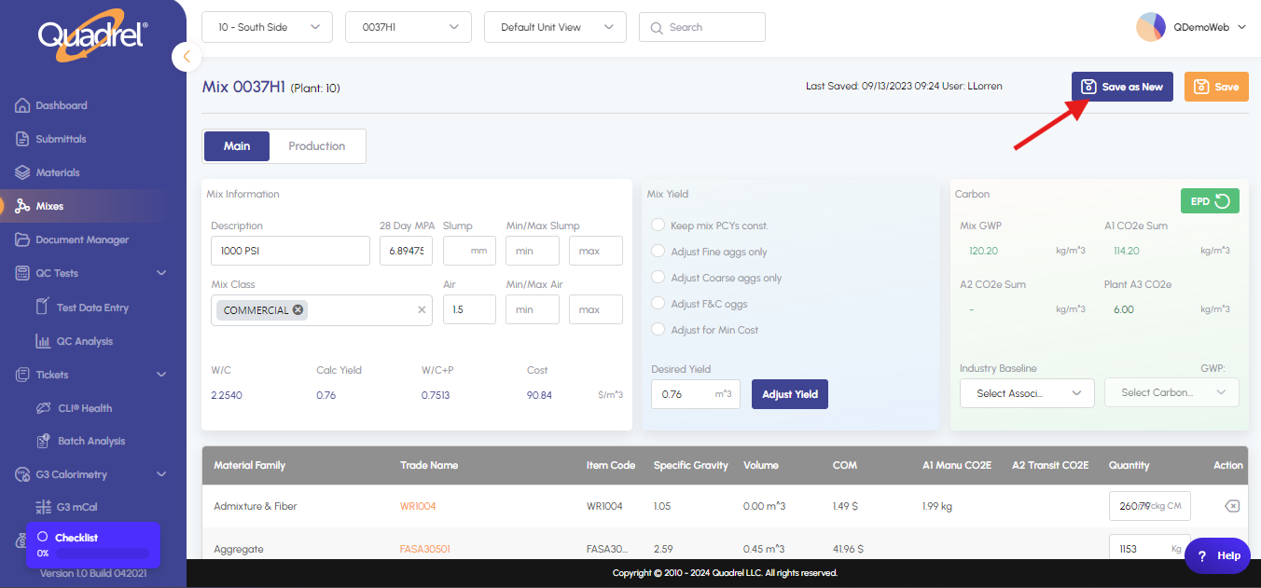The image size is (1261, 588).
Task: Click the Description field with 1000 PSI
Action: [x=290, y=251]
